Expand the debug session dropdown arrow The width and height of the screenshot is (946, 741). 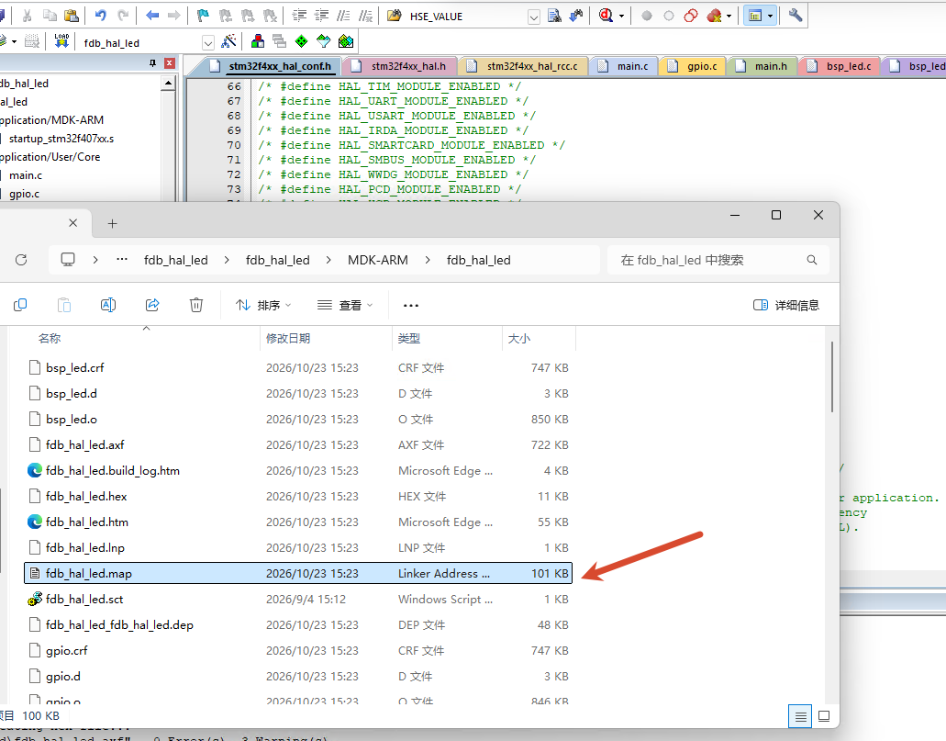[x=621, y=17]
